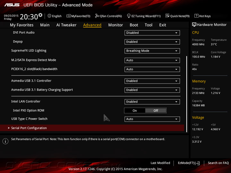The height and width of the screenshot is (173, 231).
Task: Open Asmedia USB 3.1 Controller dropdown
Action: 152,81
